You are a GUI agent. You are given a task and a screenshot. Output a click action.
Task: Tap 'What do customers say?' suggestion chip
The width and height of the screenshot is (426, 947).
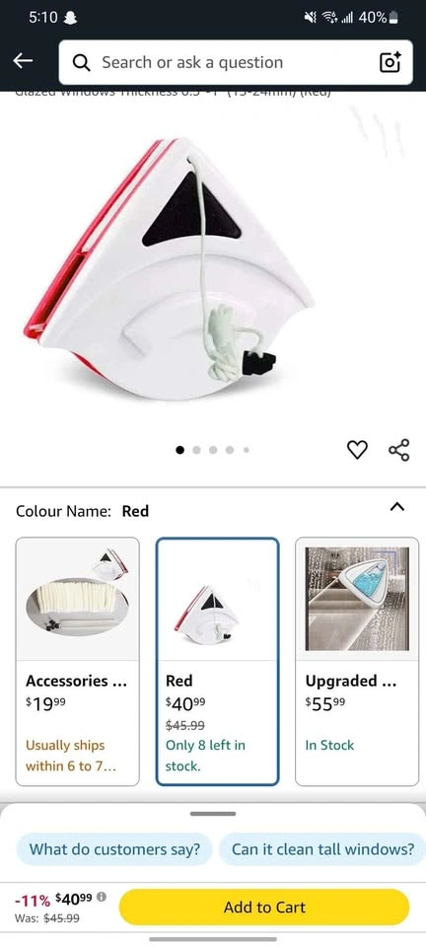point(114,849)
